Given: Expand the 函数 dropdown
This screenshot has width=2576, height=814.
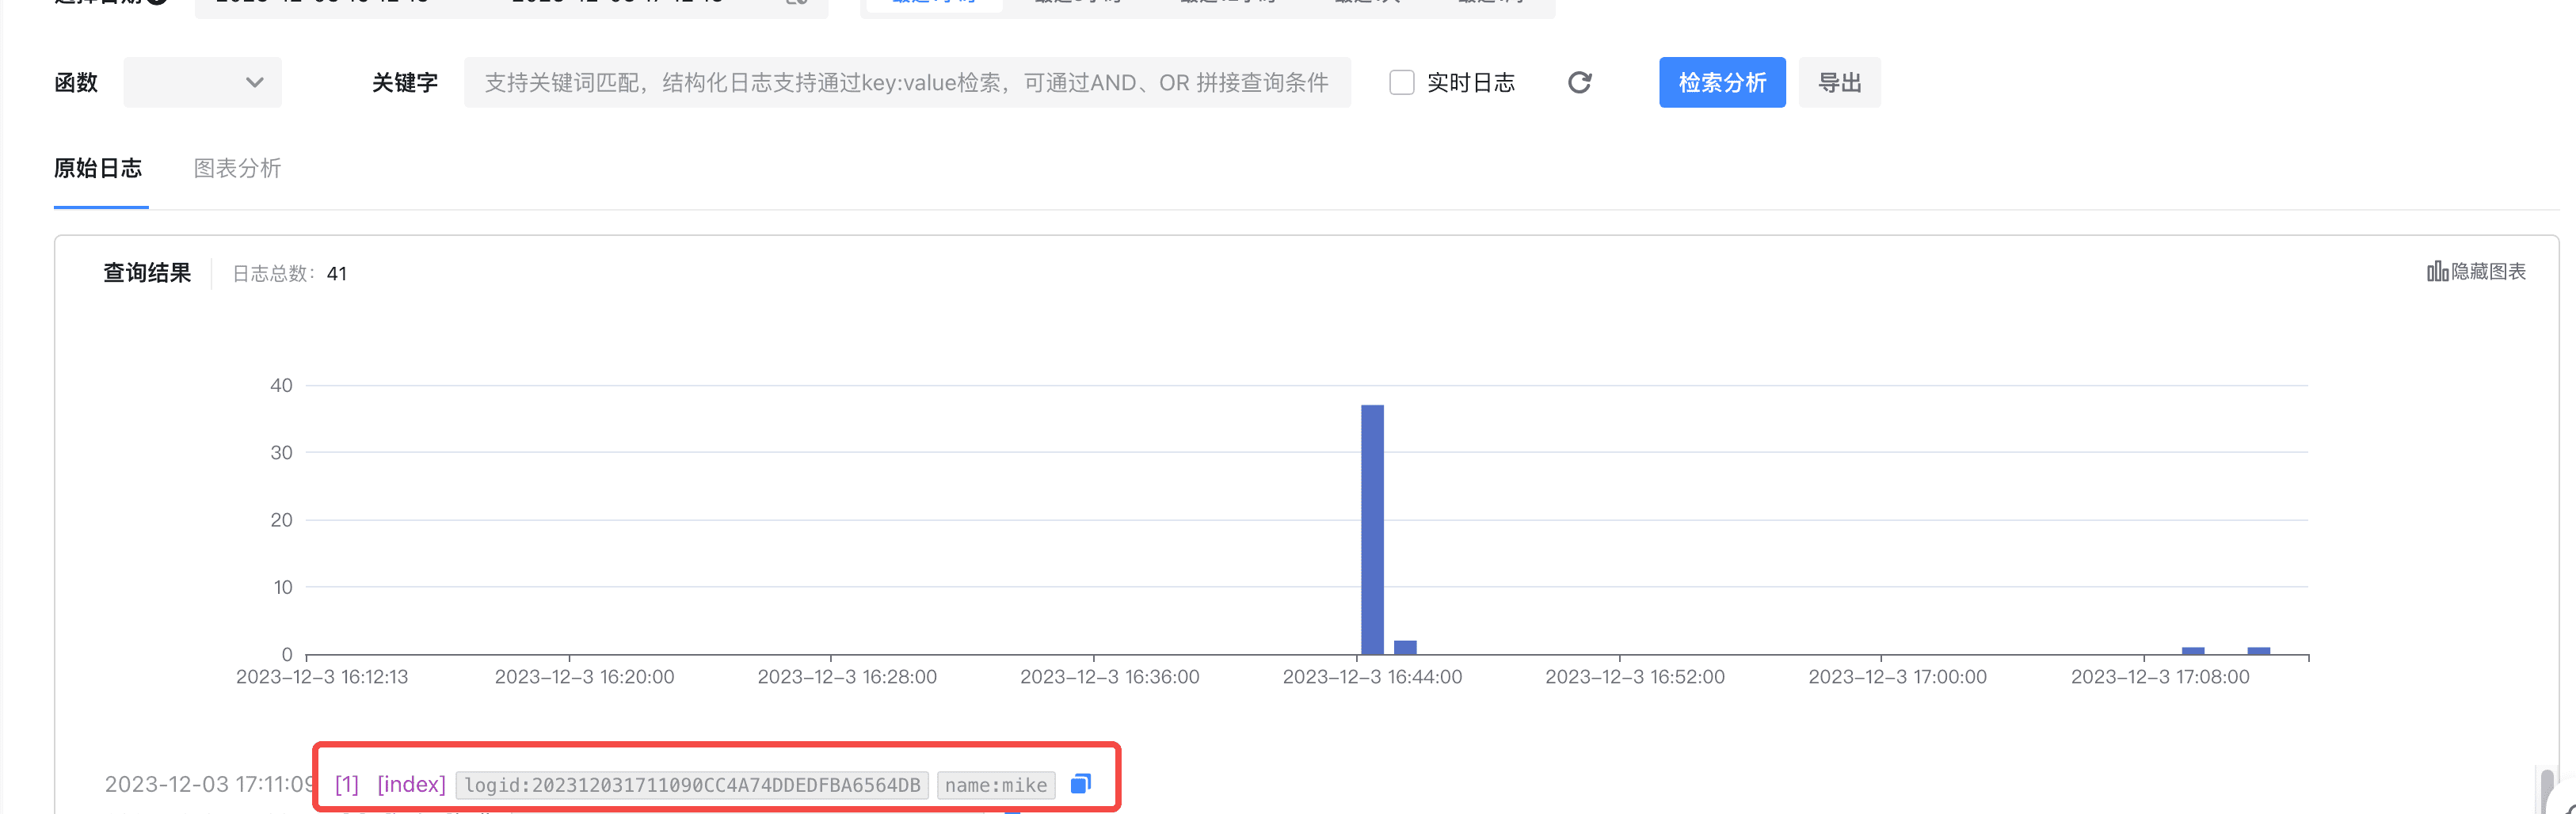Looking at the screenshot, I should (x=202, y=82).
